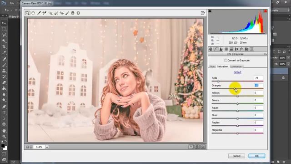Open the Detail panel icon
The image size is (291, 164).
221,49
